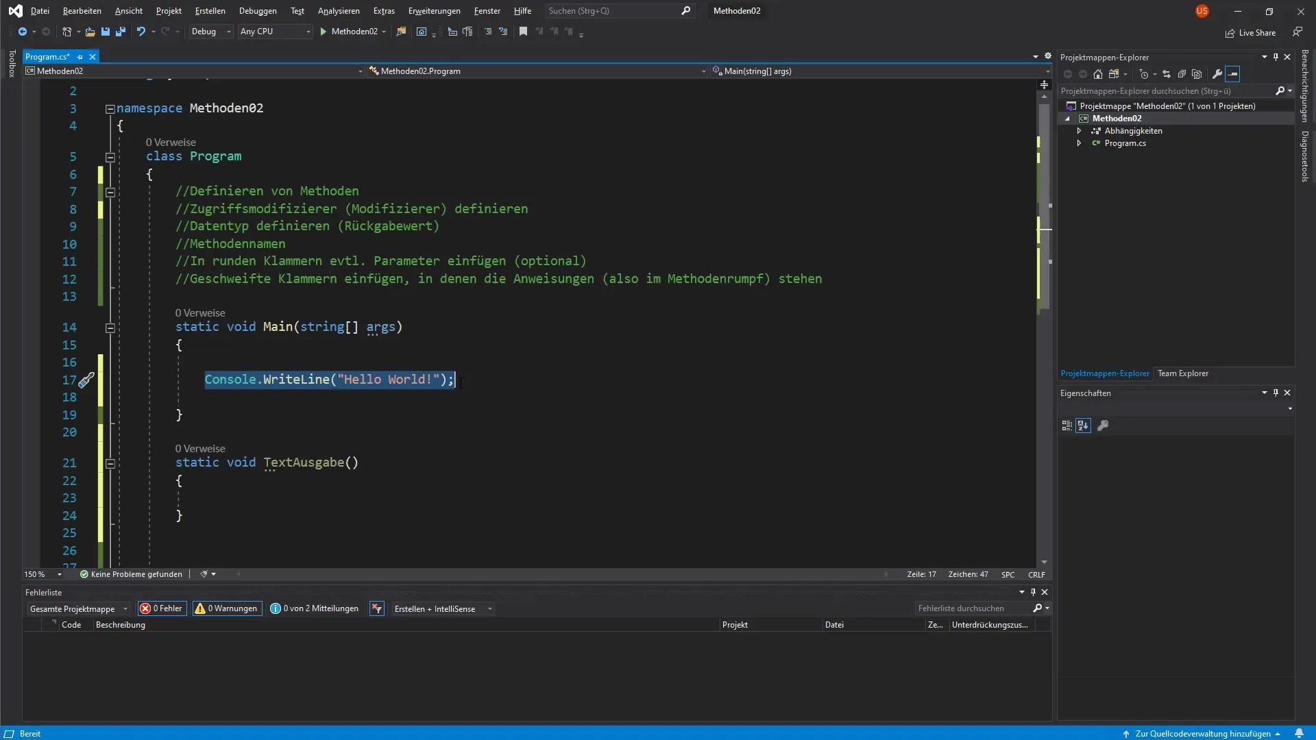Expand the Program.cs tree node
The width and height of the screenshot is (1316, 740).
[1079, 143]
